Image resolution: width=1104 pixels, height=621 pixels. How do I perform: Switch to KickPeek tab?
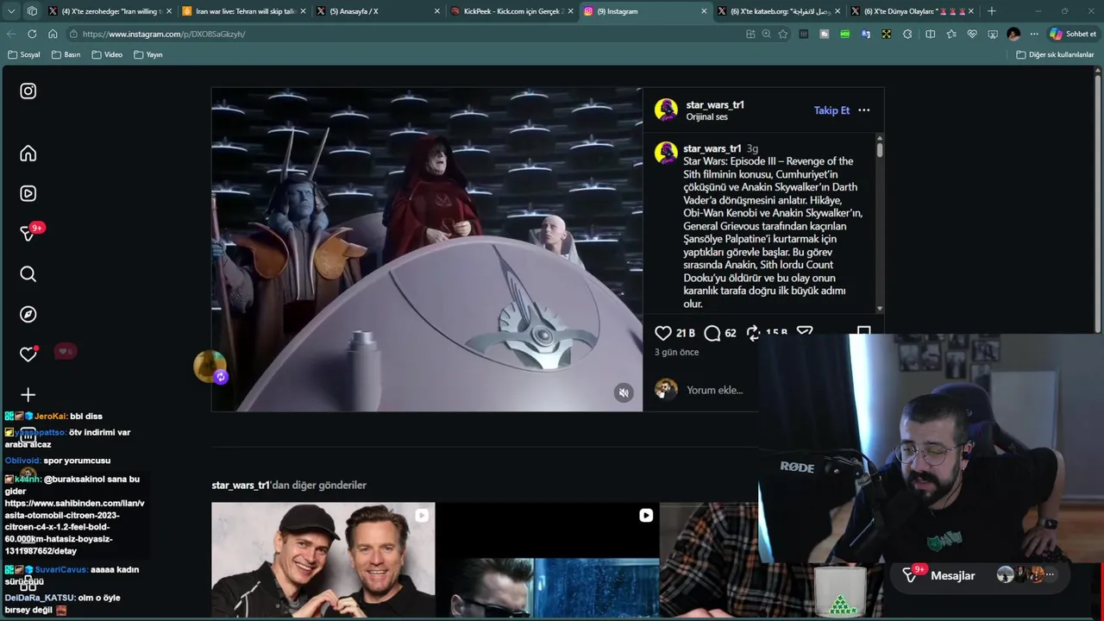[511, 11]
